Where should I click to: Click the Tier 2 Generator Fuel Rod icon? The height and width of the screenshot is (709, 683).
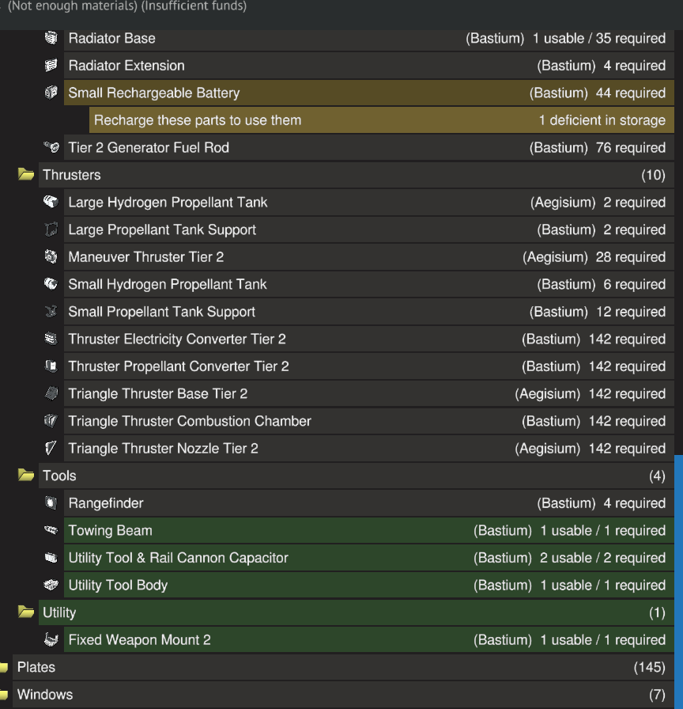(x=51, y=147)
